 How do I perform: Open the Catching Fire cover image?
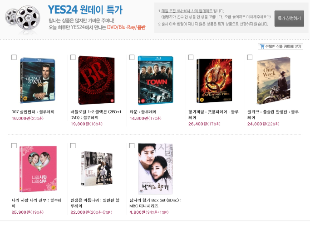(x=214, y=81)
